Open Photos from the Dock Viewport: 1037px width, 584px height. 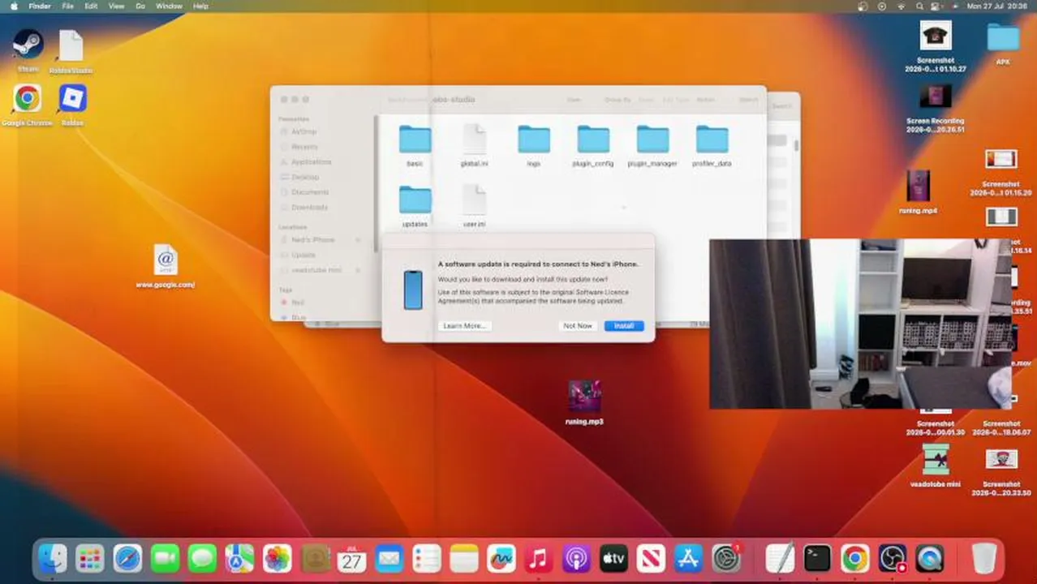277,558
